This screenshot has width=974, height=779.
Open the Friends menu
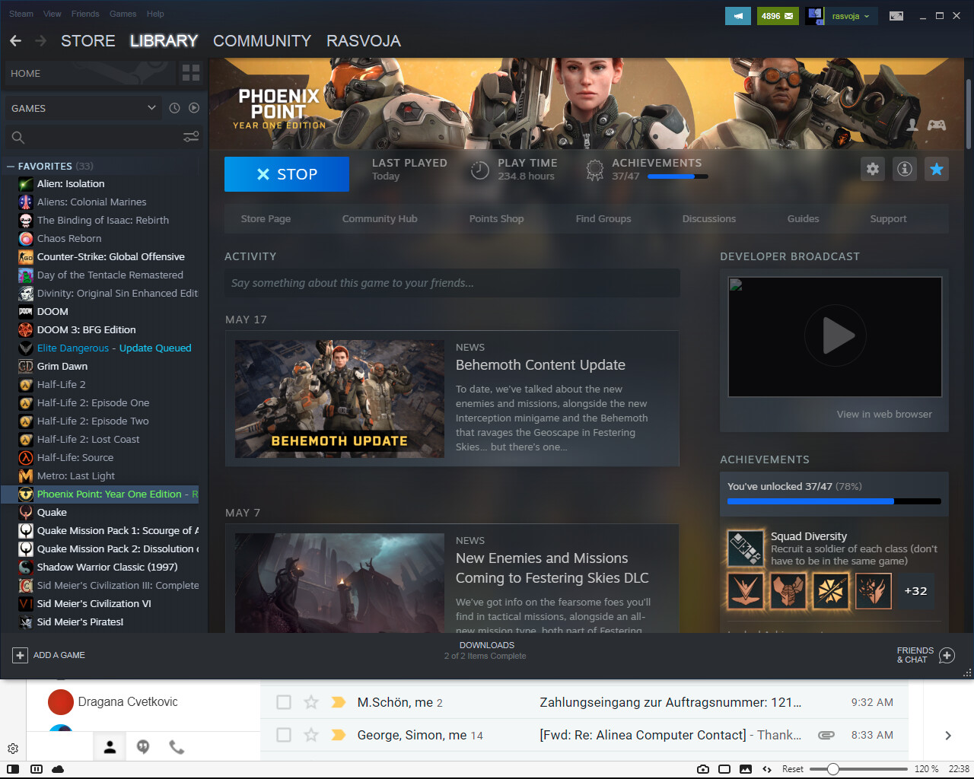[x=85, y=14]
